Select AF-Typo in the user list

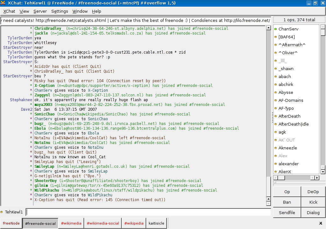click(x=286, y=108)
